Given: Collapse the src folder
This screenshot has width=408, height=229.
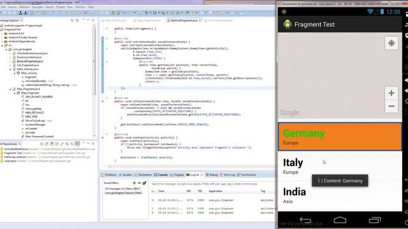Looking at the screenshot, I should (x=2, y=45).
